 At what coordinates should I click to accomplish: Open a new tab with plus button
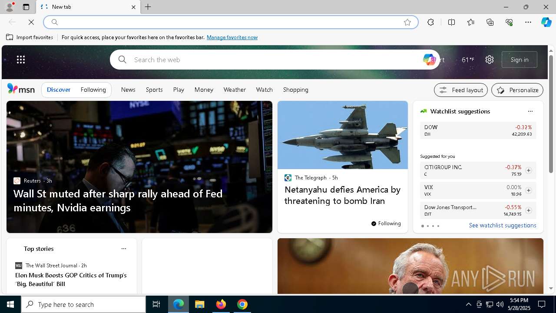148,7
